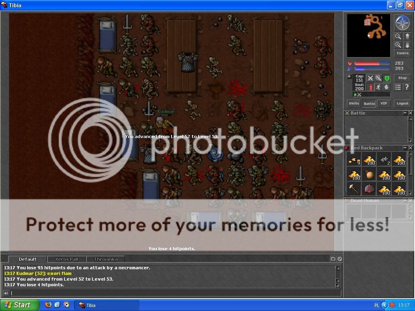415x311 pixels.
Task: Click the red health bar
Action: pos(372,64)
